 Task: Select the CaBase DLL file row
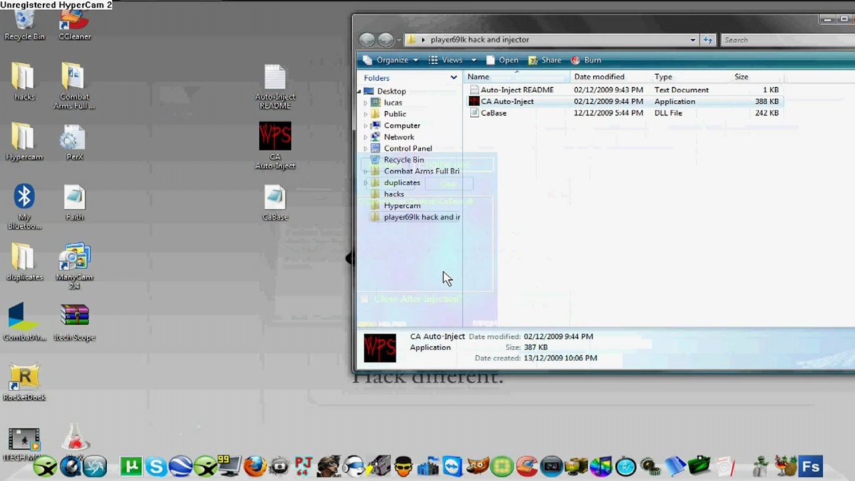pyautogui.click(x=625, y=113)
